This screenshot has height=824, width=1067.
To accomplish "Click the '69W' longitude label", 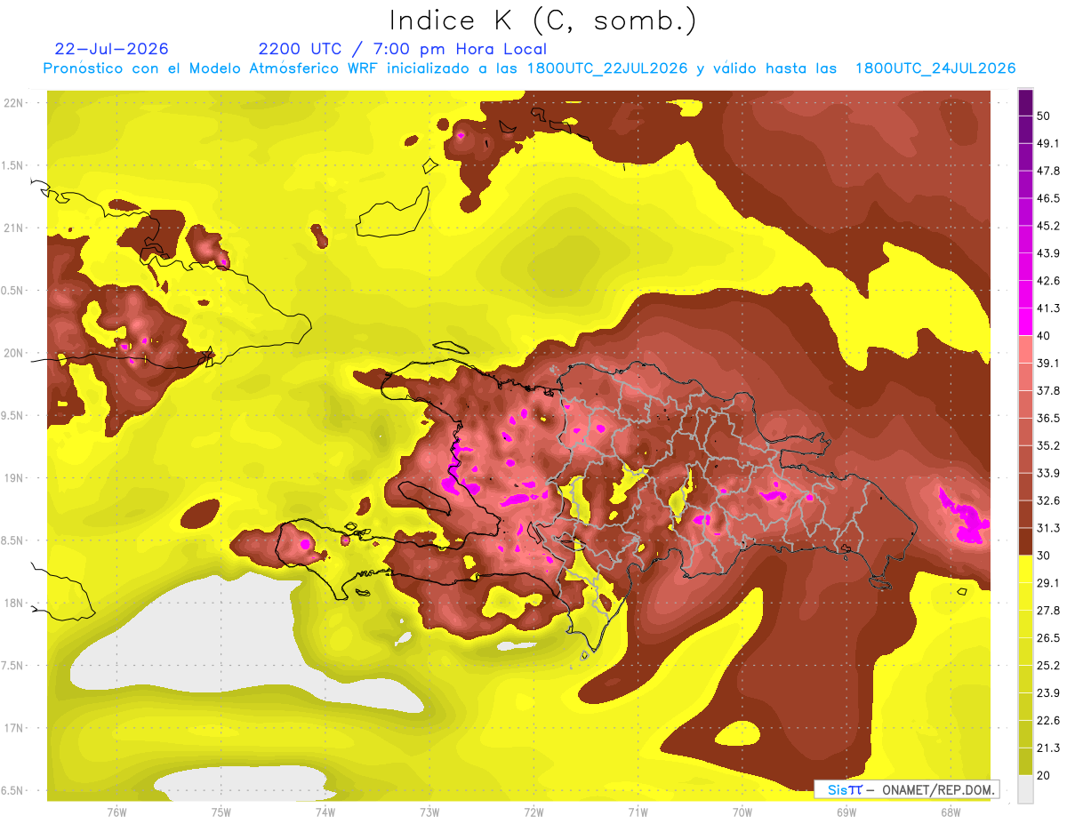I will 846,812.
